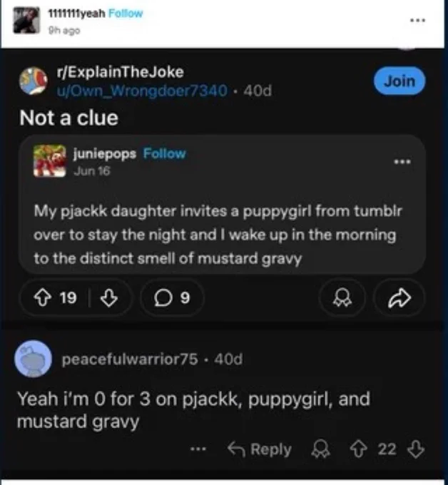Give an award to the post

(342, 297)
